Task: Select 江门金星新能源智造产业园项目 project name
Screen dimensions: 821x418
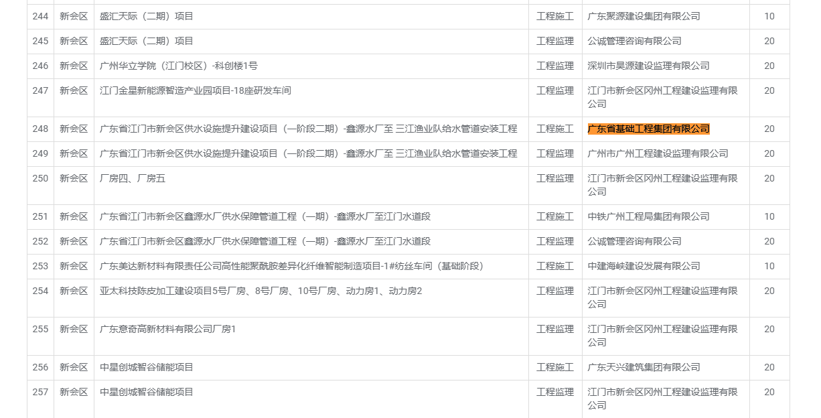Action: coord(195,90)
